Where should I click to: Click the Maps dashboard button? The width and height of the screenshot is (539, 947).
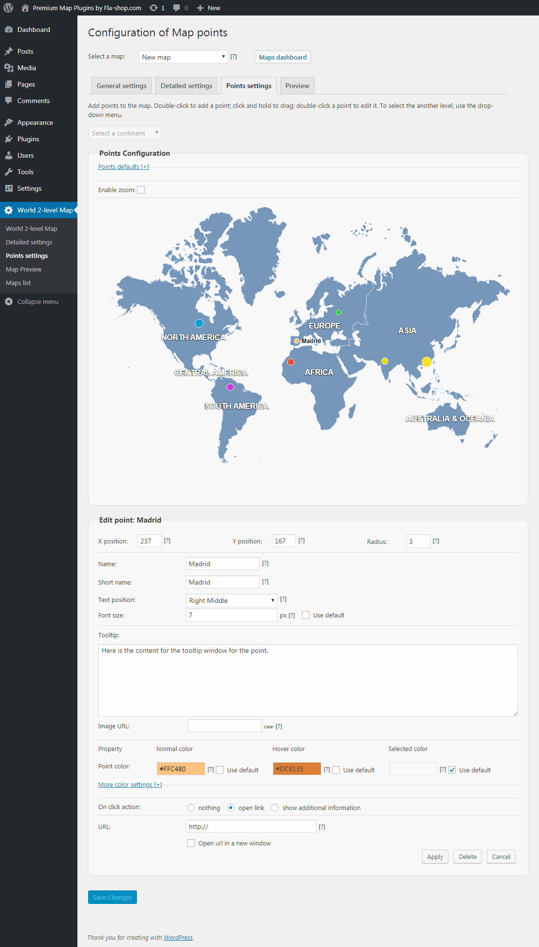[x=283, y=57]
